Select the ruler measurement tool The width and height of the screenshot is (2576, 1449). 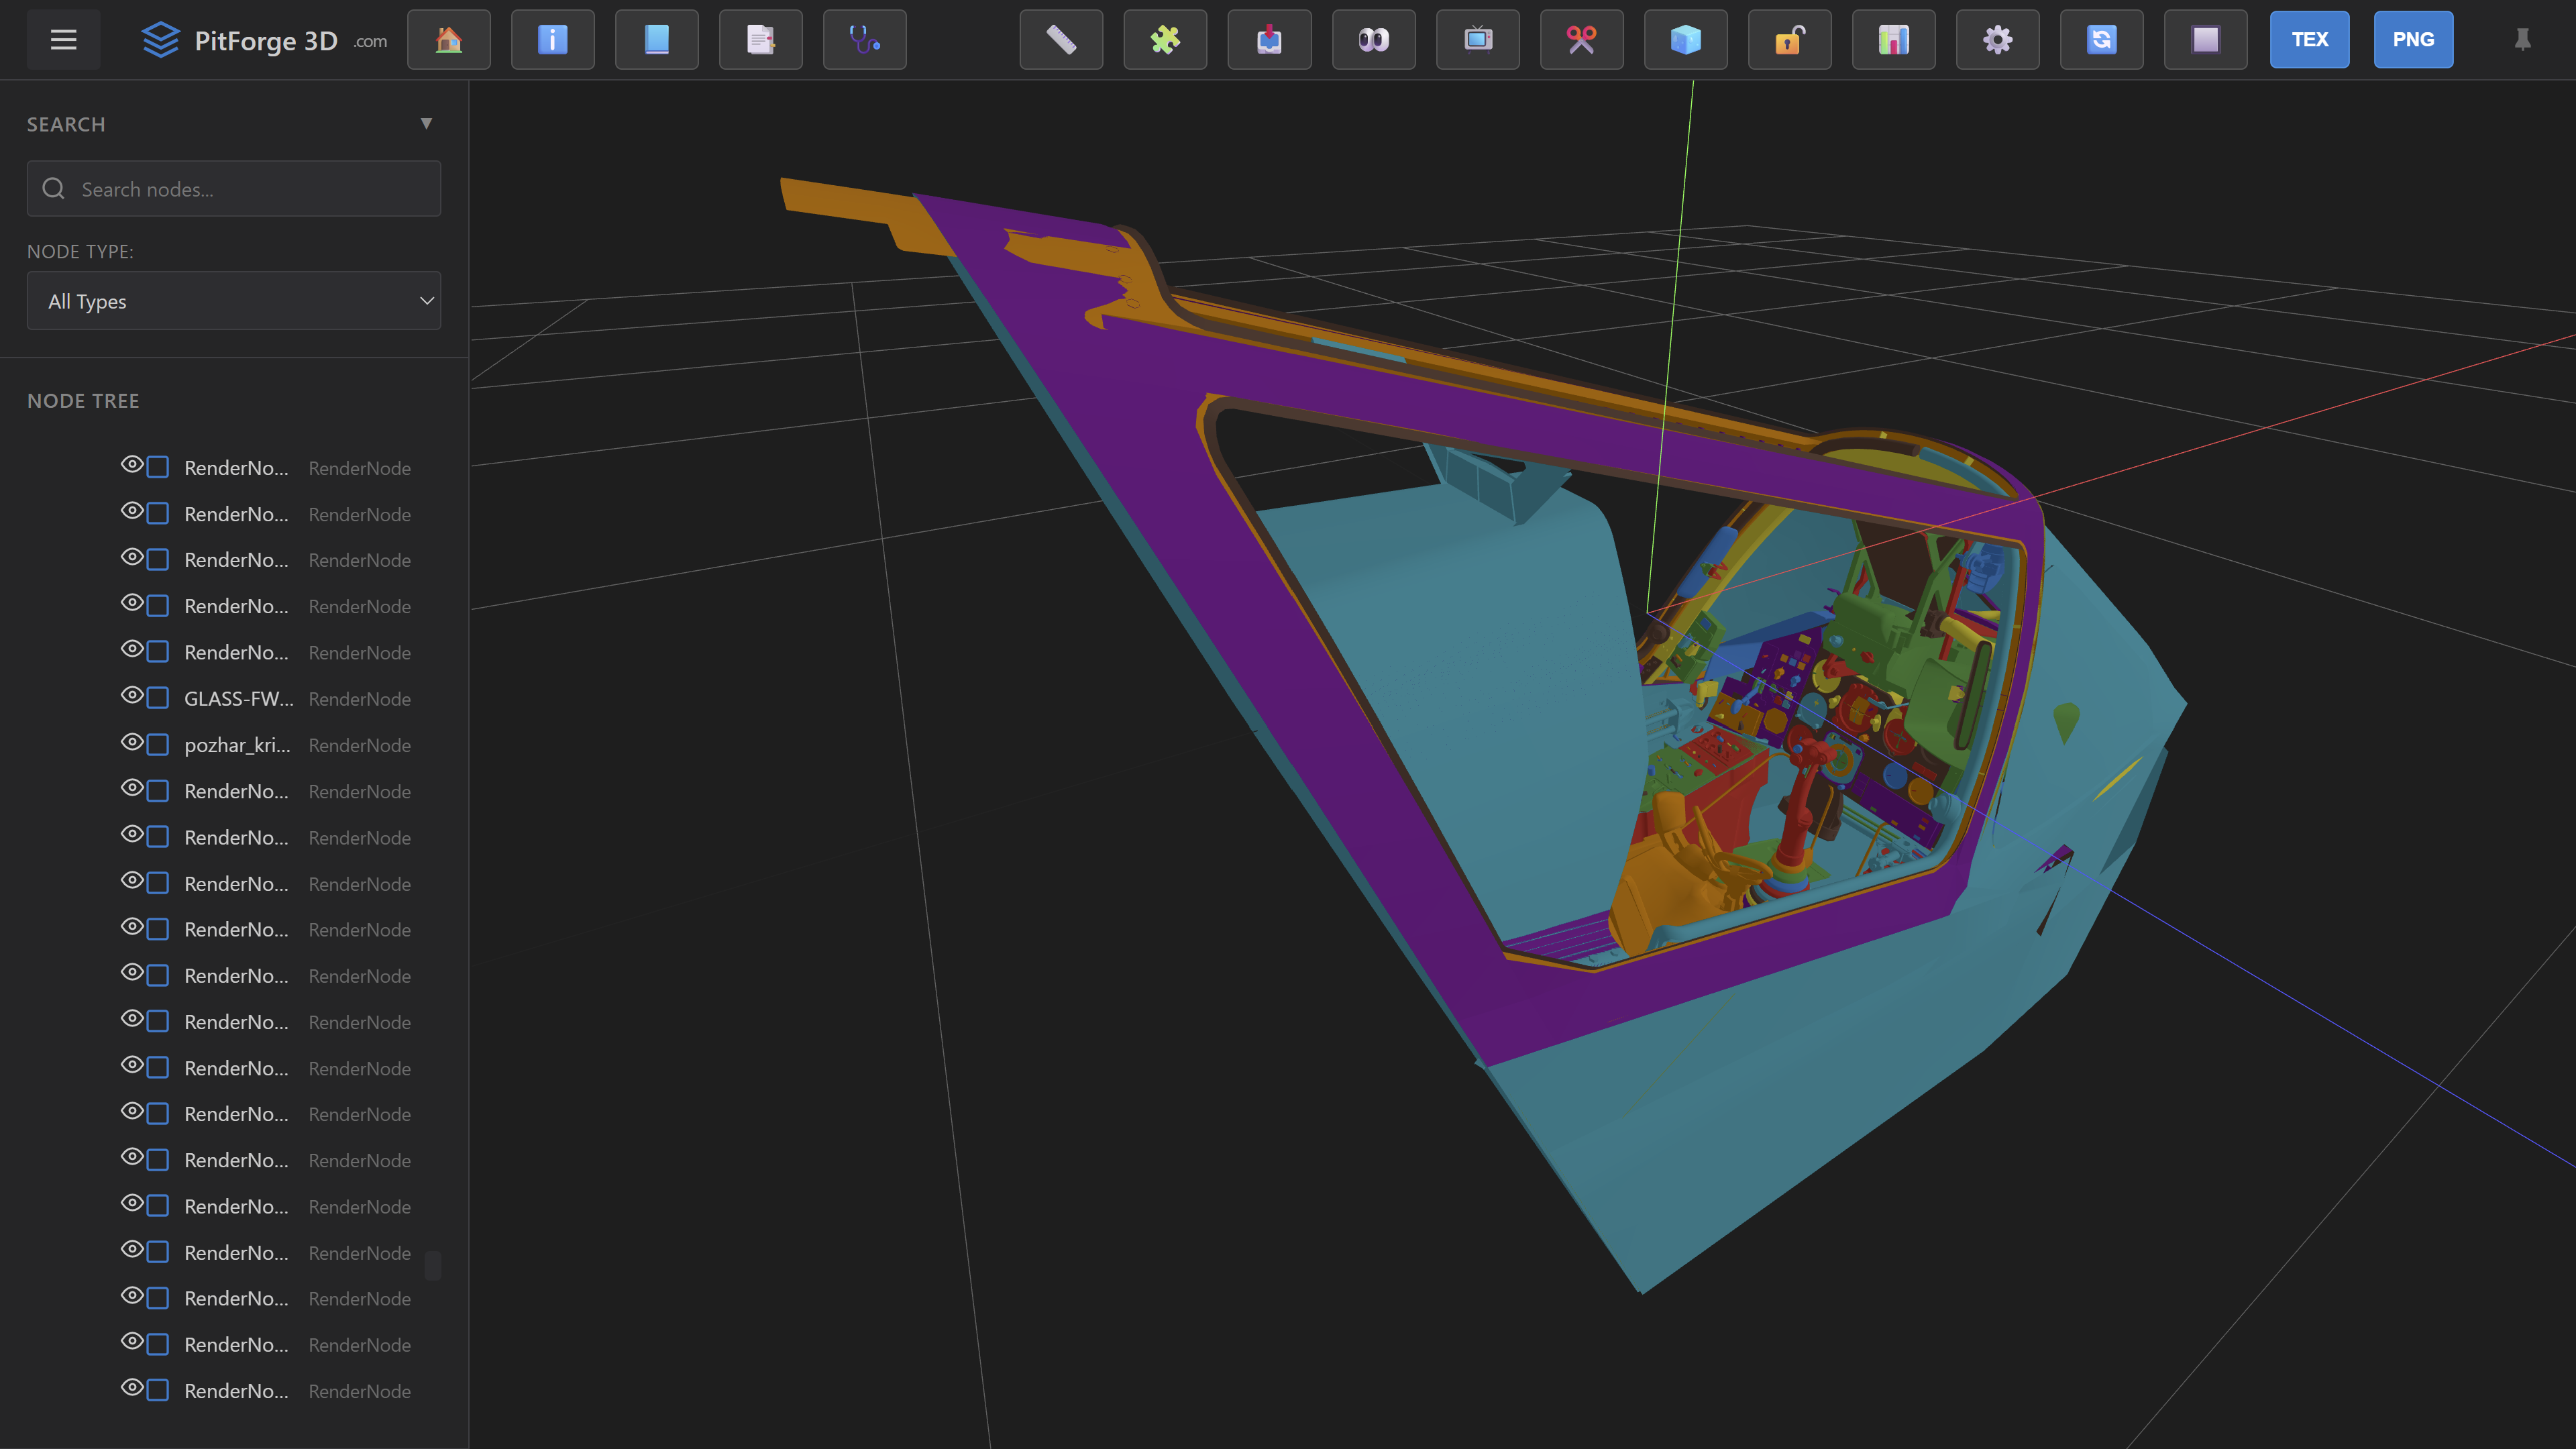tap(1060, 40)
